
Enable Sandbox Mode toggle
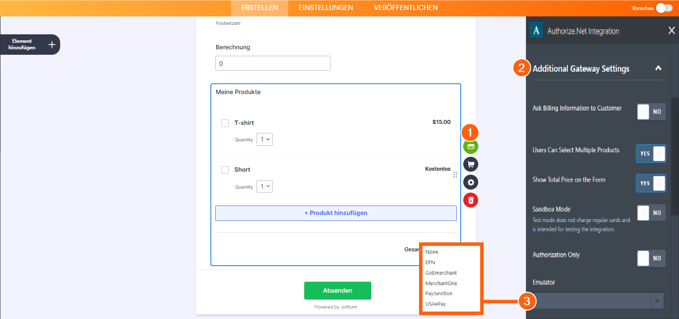click(651, 213)
